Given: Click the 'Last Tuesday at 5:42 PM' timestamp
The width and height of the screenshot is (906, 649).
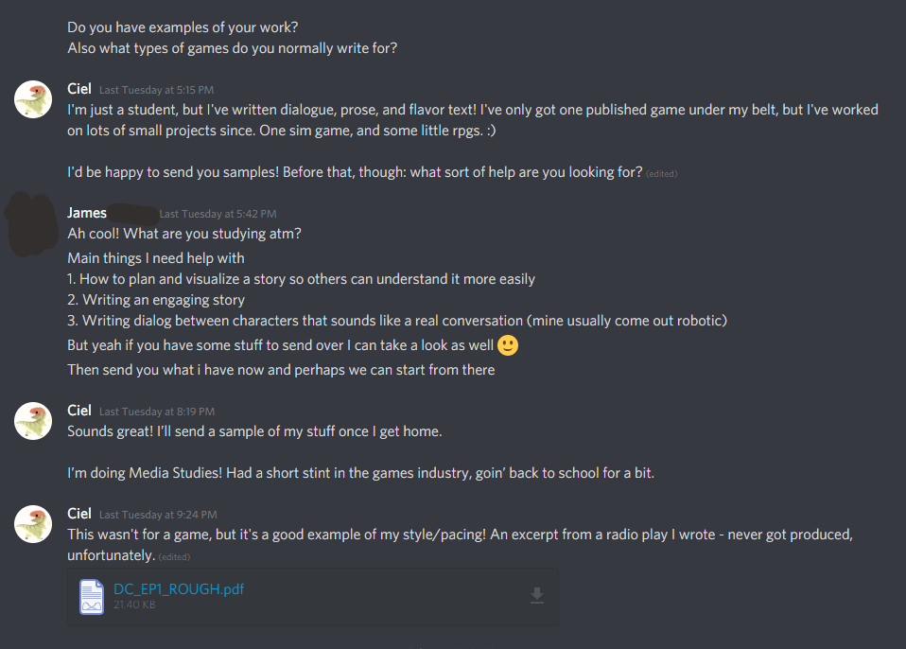Looking at the screenshot, I should (x=218, y=214).
